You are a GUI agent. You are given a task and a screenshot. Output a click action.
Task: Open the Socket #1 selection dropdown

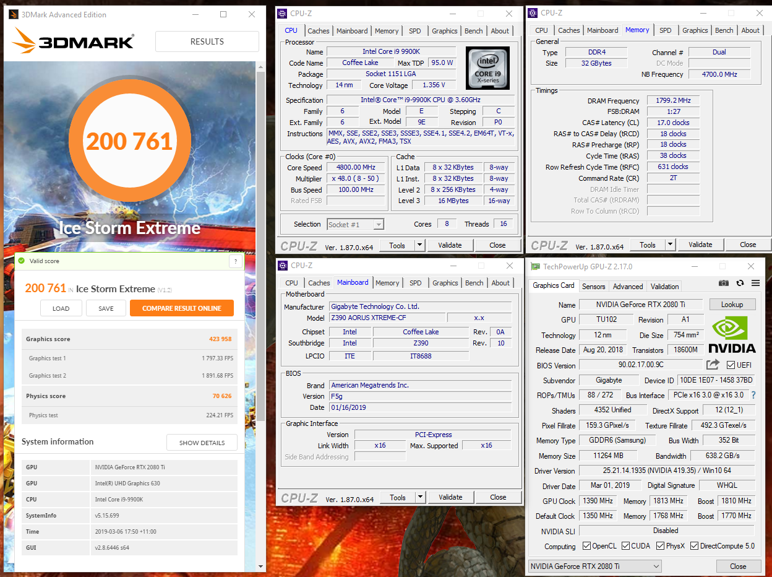click(x=355, y=224)
